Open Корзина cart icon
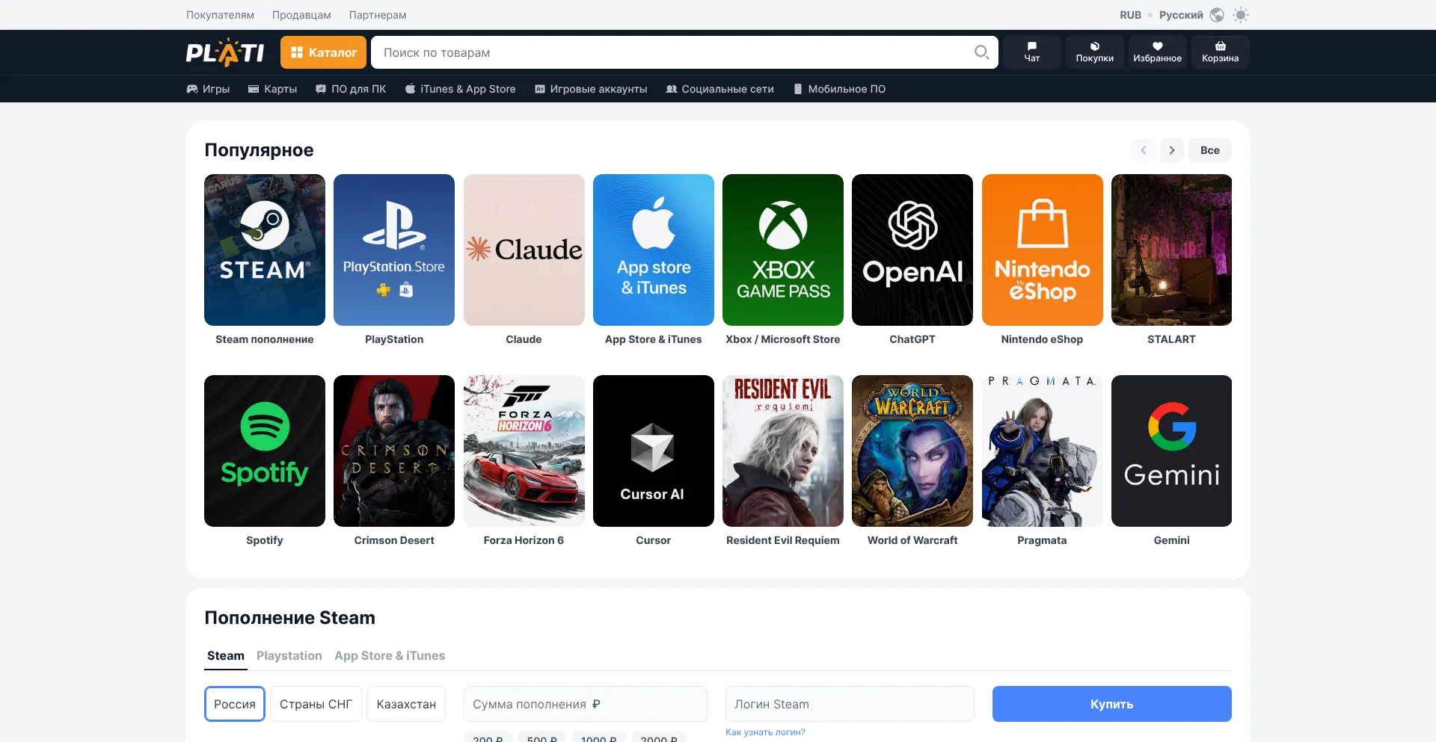 click(x=1220, y=52)
